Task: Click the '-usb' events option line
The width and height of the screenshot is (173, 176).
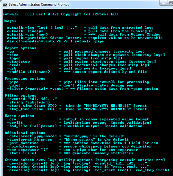Action: (69, 68)
